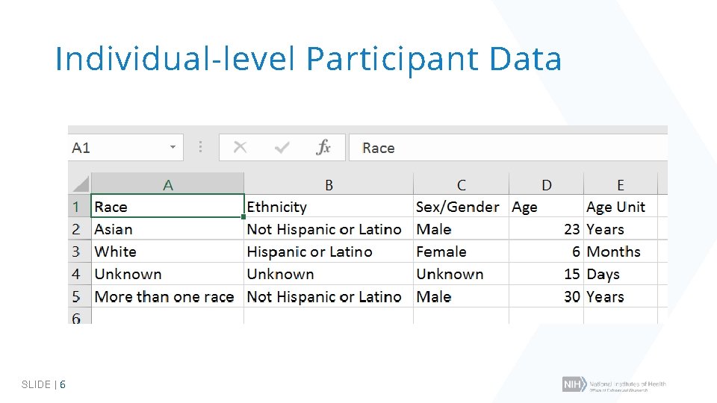
Task: Click the Age Unit header cell
Action: 621,207
